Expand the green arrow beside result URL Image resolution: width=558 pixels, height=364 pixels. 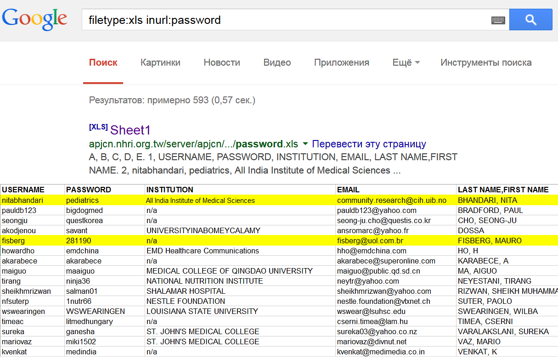[x=305, y=144]
